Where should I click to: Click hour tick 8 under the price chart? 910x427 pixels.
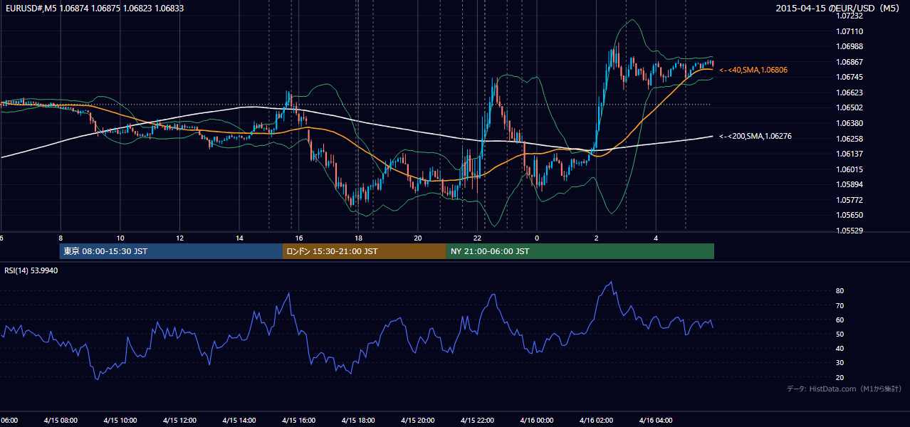point(61,238)
